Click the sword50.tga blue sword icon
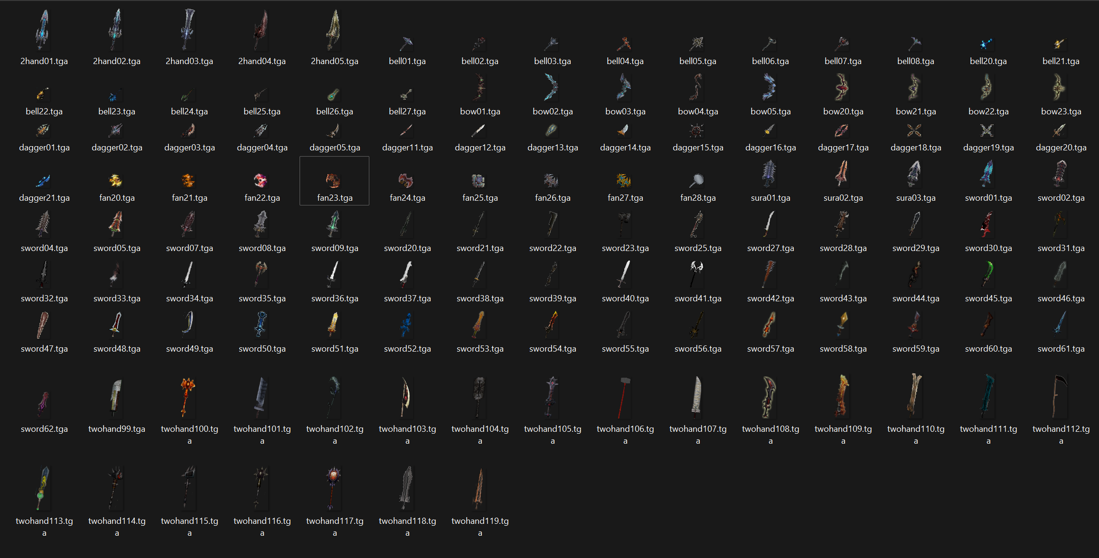Screen dimensions: 1099x558 point(261,325)
